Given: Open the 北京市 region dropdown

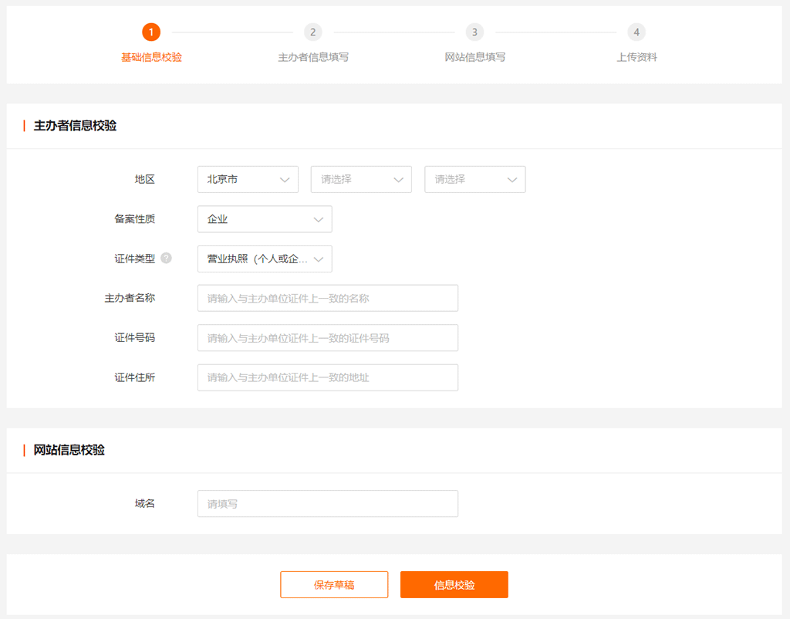Looking at the screenshot, I should 248,179.
